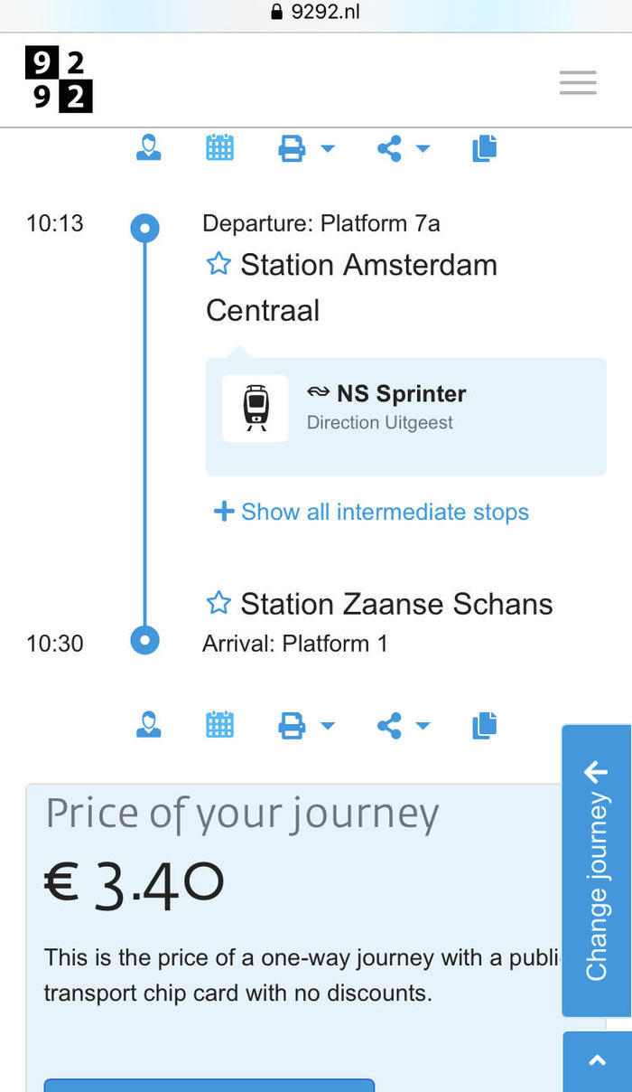Expand the top share options dropdown arrow
The height and width of the screenshot is (1092, 632).
(423, 148)
